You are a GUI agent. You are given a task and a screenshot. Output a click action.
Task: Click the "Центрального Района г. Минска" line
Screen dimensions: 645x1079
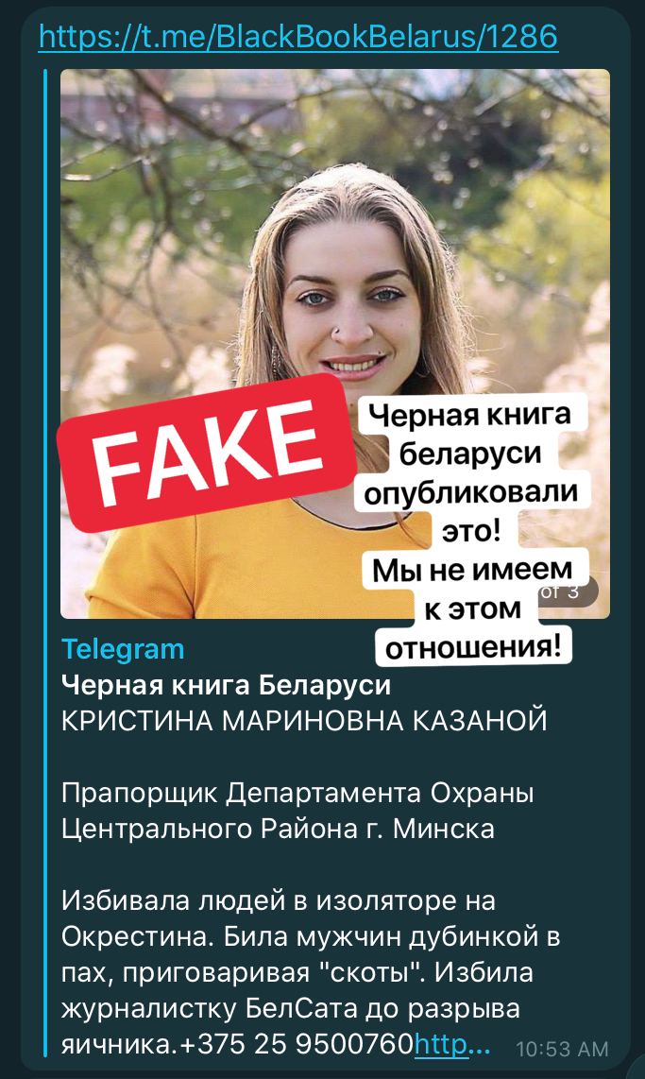click(278, 828)
